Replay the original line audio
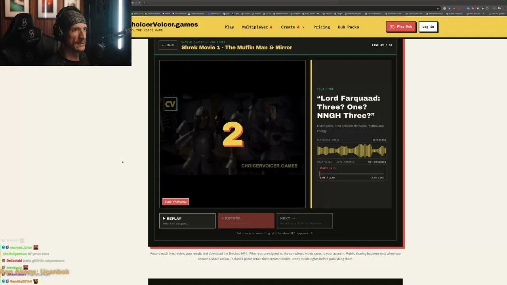507x285 pixels. pyautogui.click(x=187, y=220)
